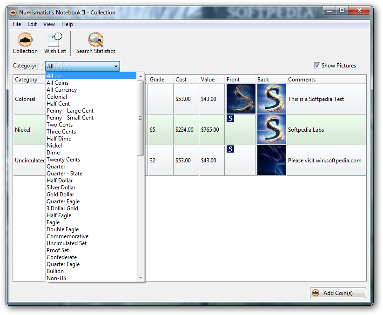This screenshot has width=383, height=315.
Task: Select Gold Dollar option
Action: (91, 194)
